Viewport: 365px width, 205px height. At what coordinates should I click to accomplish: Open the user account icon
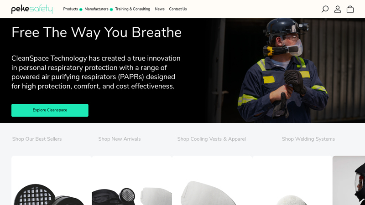point(338,9)
